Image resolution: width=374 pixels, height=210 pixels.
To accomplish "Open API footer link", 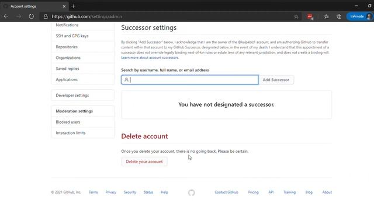I will click(x=271, y=192).
